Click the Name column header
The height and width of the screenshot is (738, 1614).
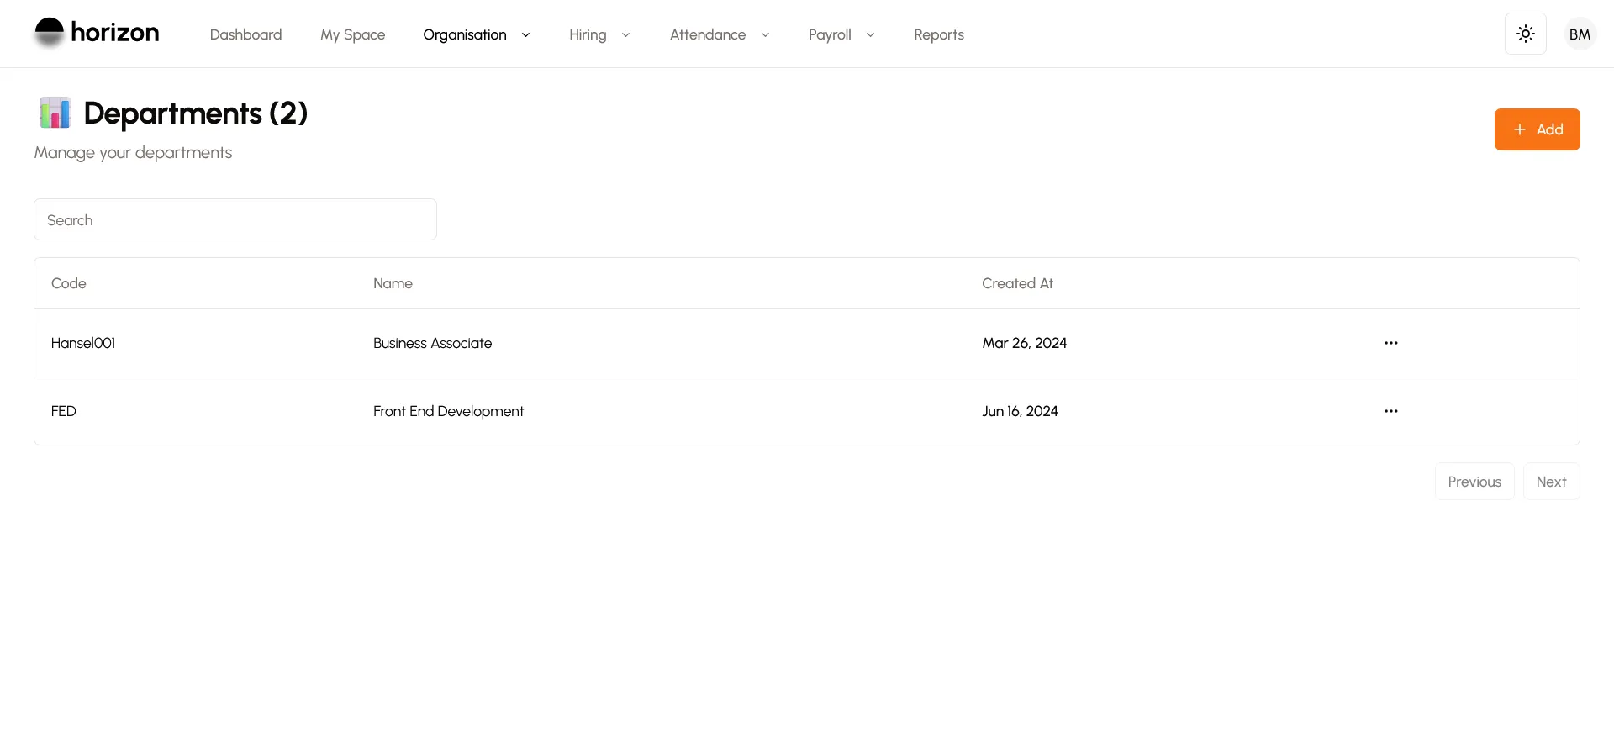pos(393,283)
